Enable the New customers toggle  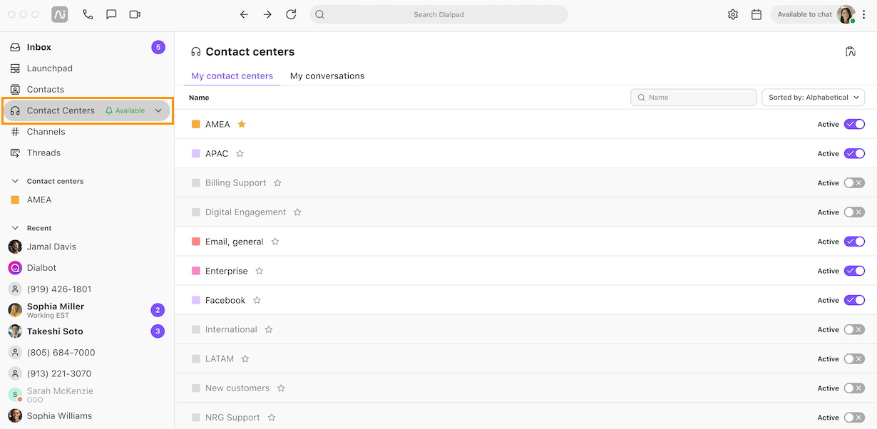854,388
